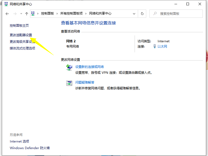Select the 所有控制面板项 breadcrumb

tap(72, 14)
